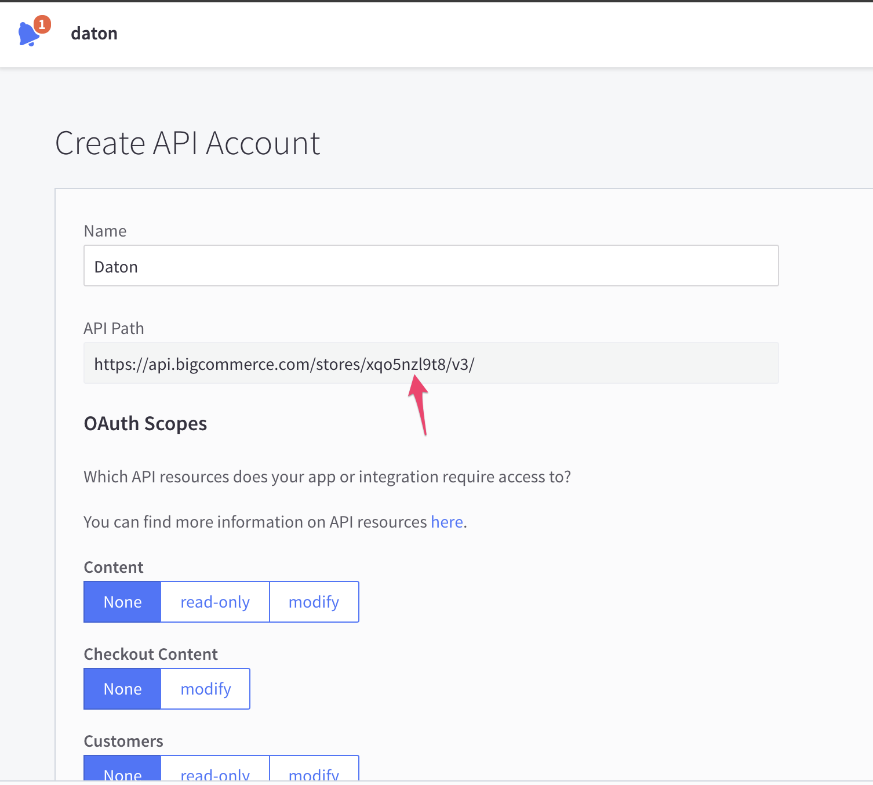
Task: Select None for Content scope
Action: (x=122, y=602)
